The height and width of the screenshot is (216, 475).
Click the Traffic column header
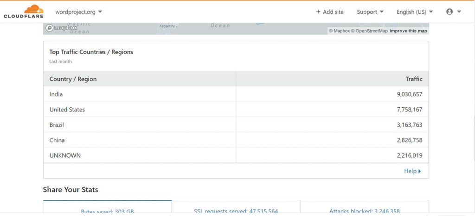[414, 79]
